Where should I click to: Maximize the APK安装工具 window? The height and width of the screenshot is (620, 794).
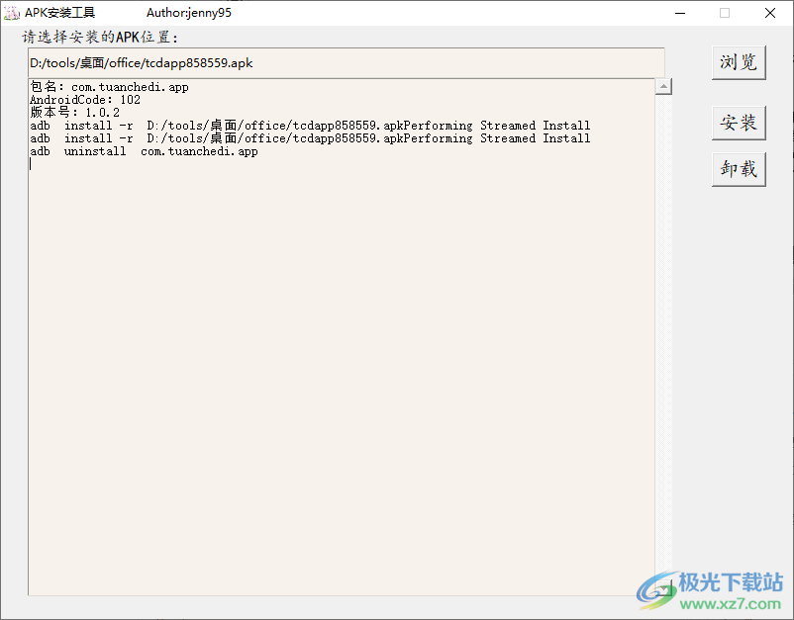pyautogui.click(x=725, y=13)
